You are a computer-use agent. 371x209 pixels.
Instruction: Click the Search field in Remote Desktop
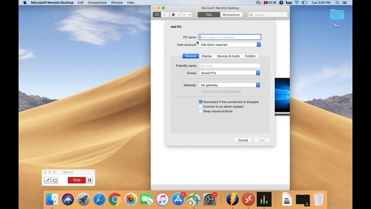click(x=268, y=15)
